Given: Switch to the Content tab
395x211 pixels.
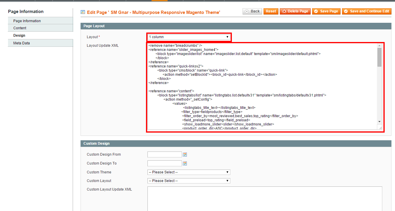Looking at the screenshot, I should 40,28.
